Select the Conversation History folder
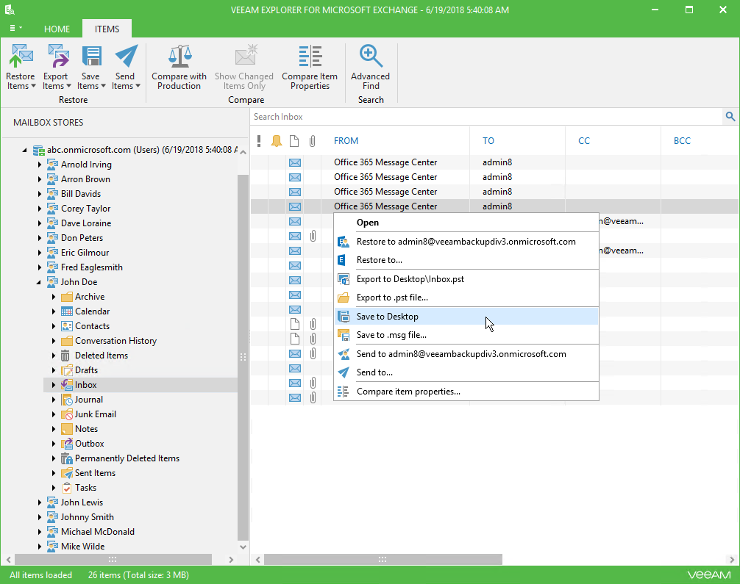The width and height of the screenshot is (740, 584). 115,341
